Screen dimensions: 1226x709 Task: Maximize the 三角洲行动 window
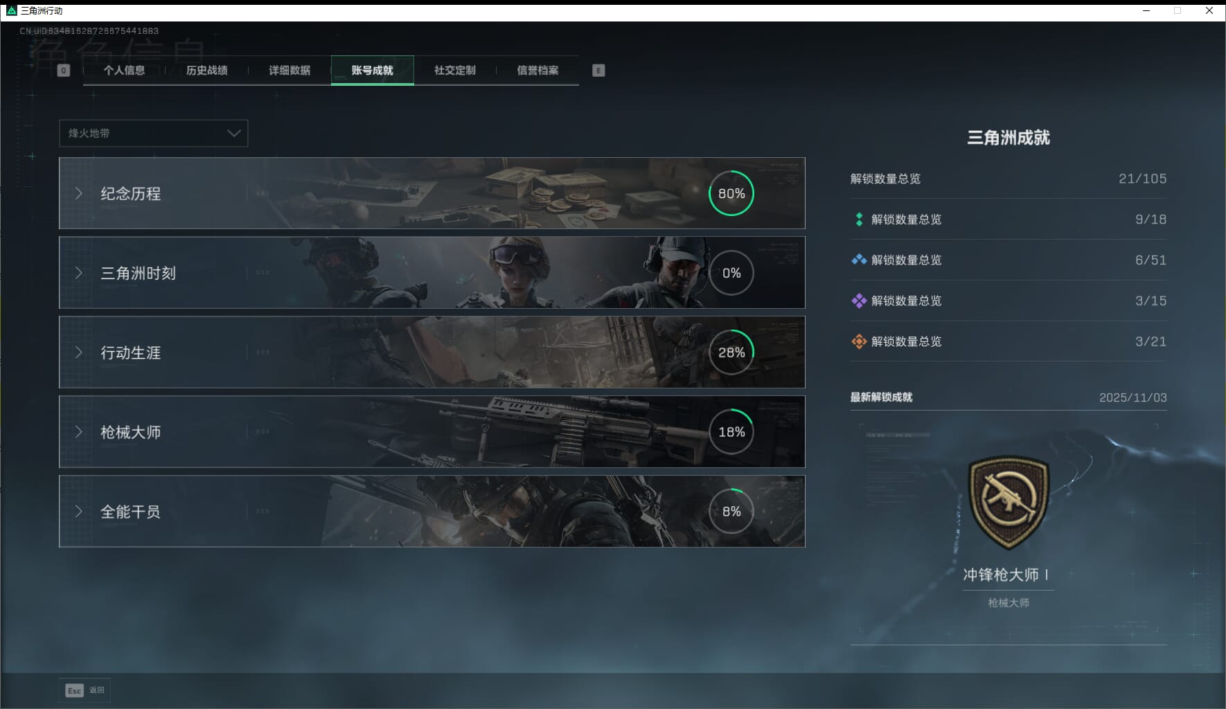pyautogui.click(x=1178, y=10)
